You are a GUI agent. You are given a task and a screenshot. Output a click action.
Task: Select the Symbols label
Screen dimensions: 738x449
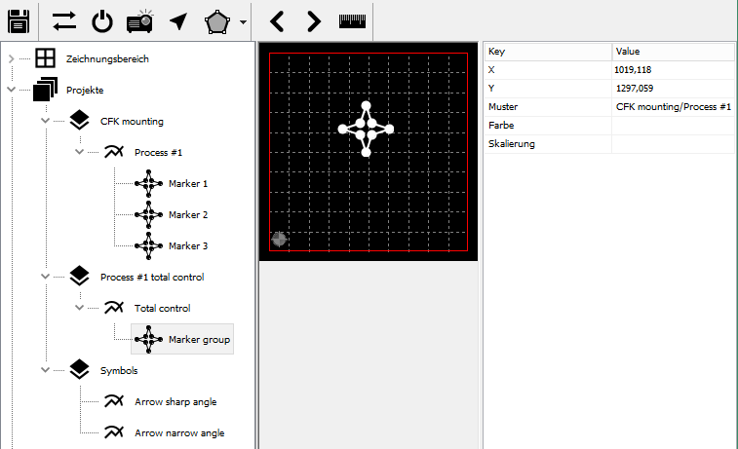coord(119,370)
